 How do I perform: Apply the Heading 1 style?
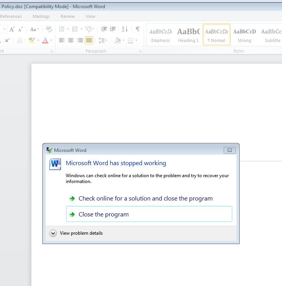coord(188,35)
